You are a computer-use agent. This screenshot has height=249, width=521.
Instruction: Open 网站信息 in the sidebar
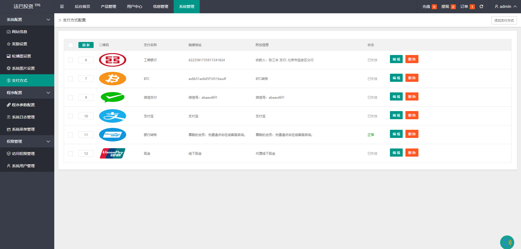pyautogui.click(x=20, y=32)
